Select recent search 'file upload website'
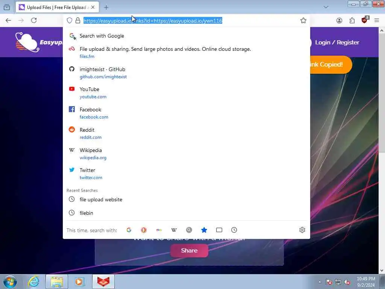 (x=186, y=199)
